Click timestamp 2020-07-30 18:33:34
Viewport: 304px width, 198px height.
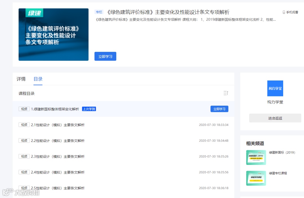click(x=214, y=125)
